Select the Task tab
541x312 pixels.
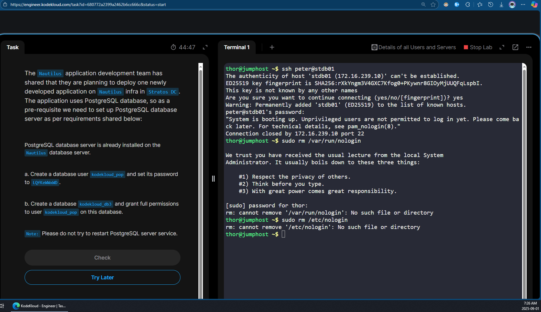coord(13,47)
